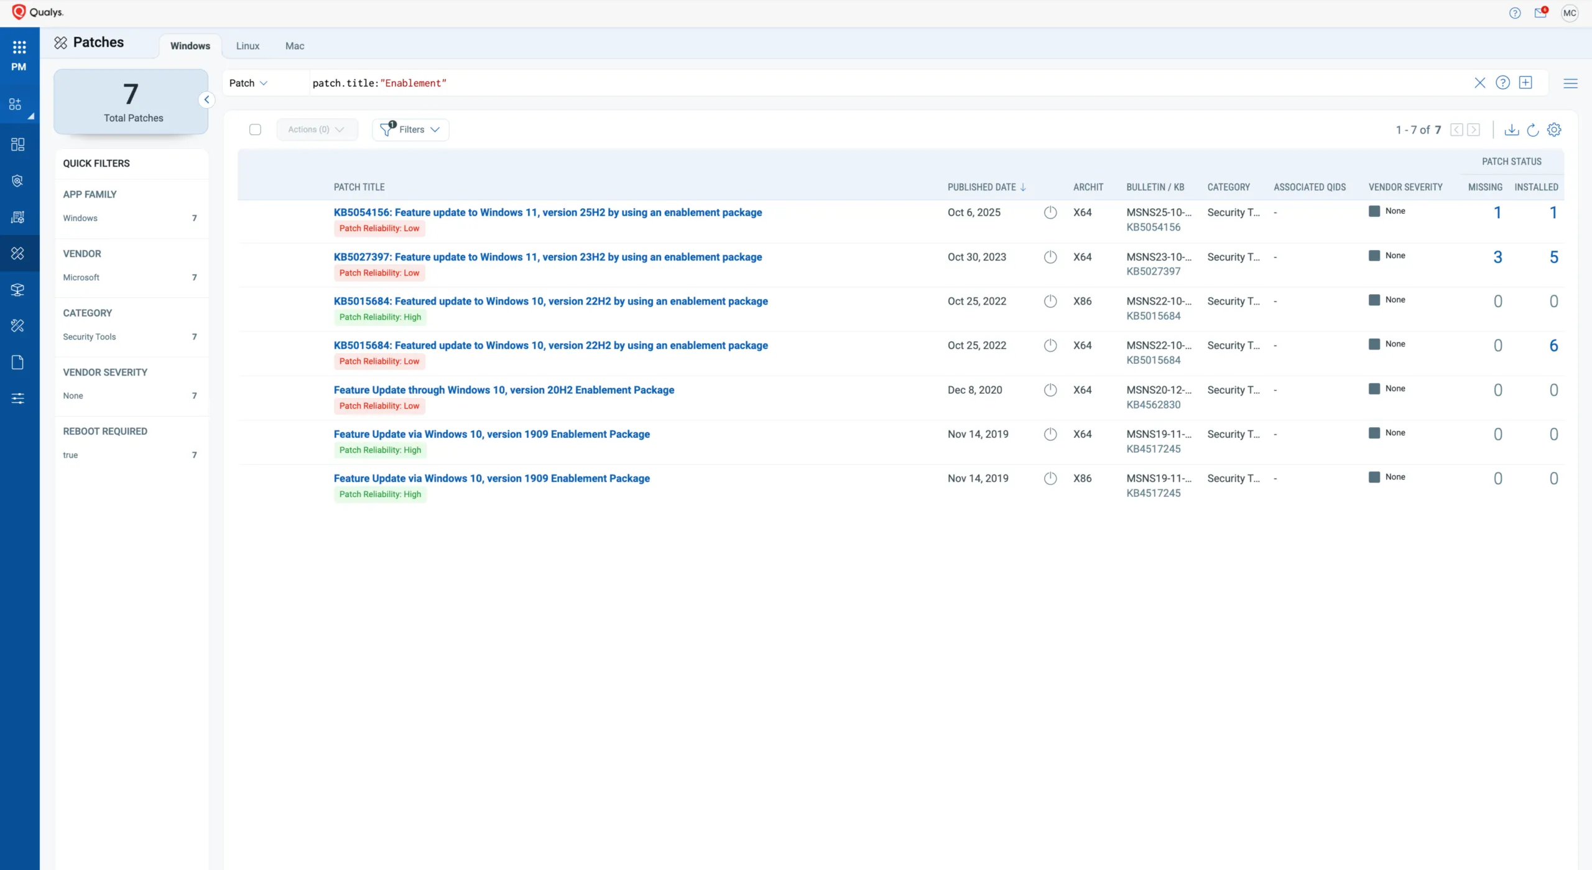
Task: Open the sidebar icon above the reports icon
Action: 17,181
